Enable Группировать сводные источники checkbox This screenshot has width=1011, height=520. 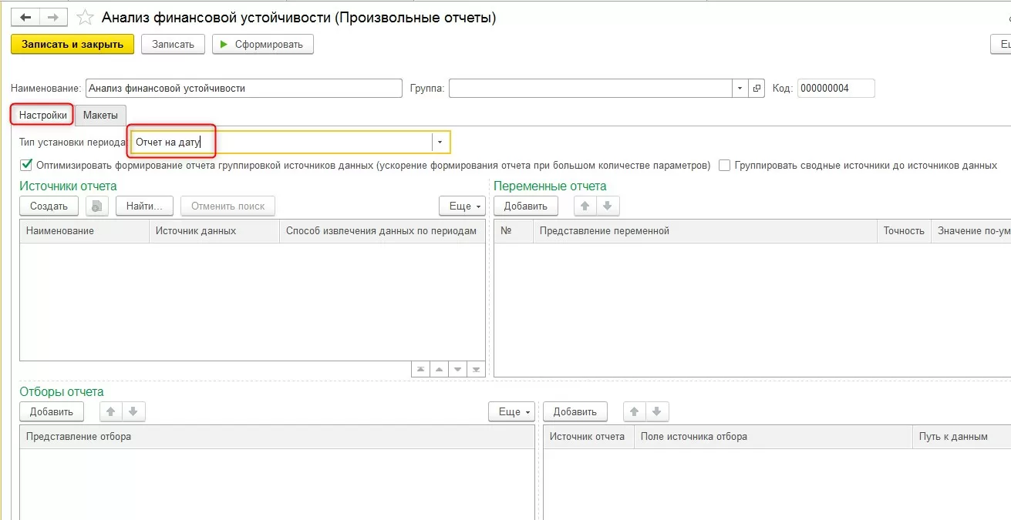[x=725, y=165]
